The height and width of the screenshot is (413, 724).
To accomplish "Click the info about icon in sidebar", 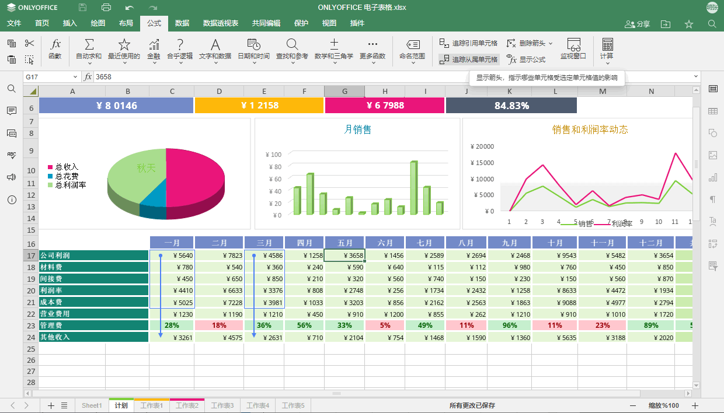I will tap(12, 199).
